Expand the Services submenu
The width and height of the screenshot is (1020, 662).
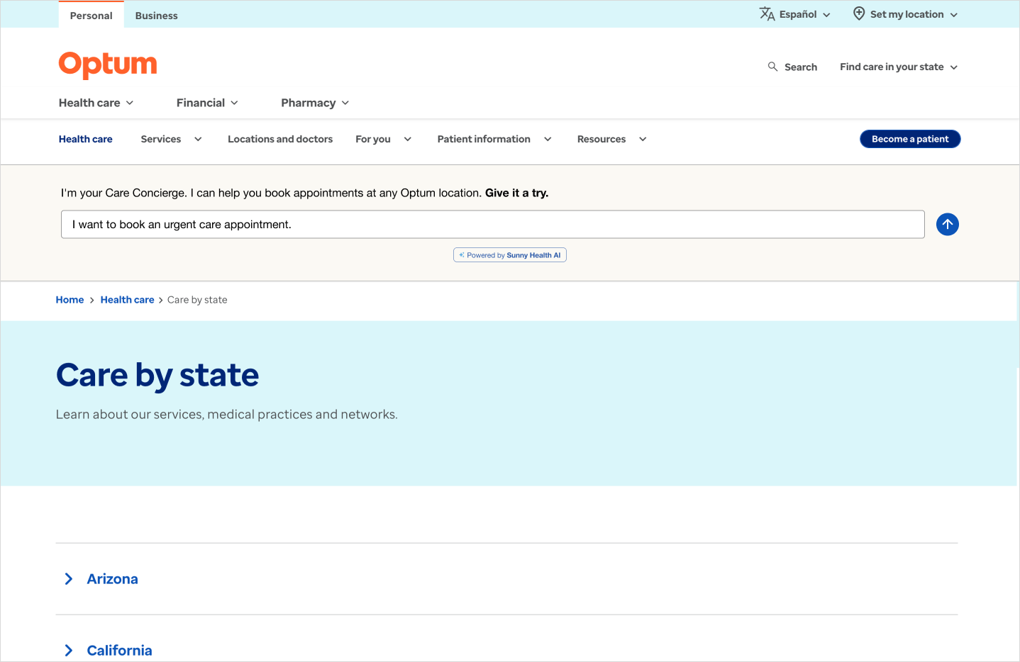(171, 139)
